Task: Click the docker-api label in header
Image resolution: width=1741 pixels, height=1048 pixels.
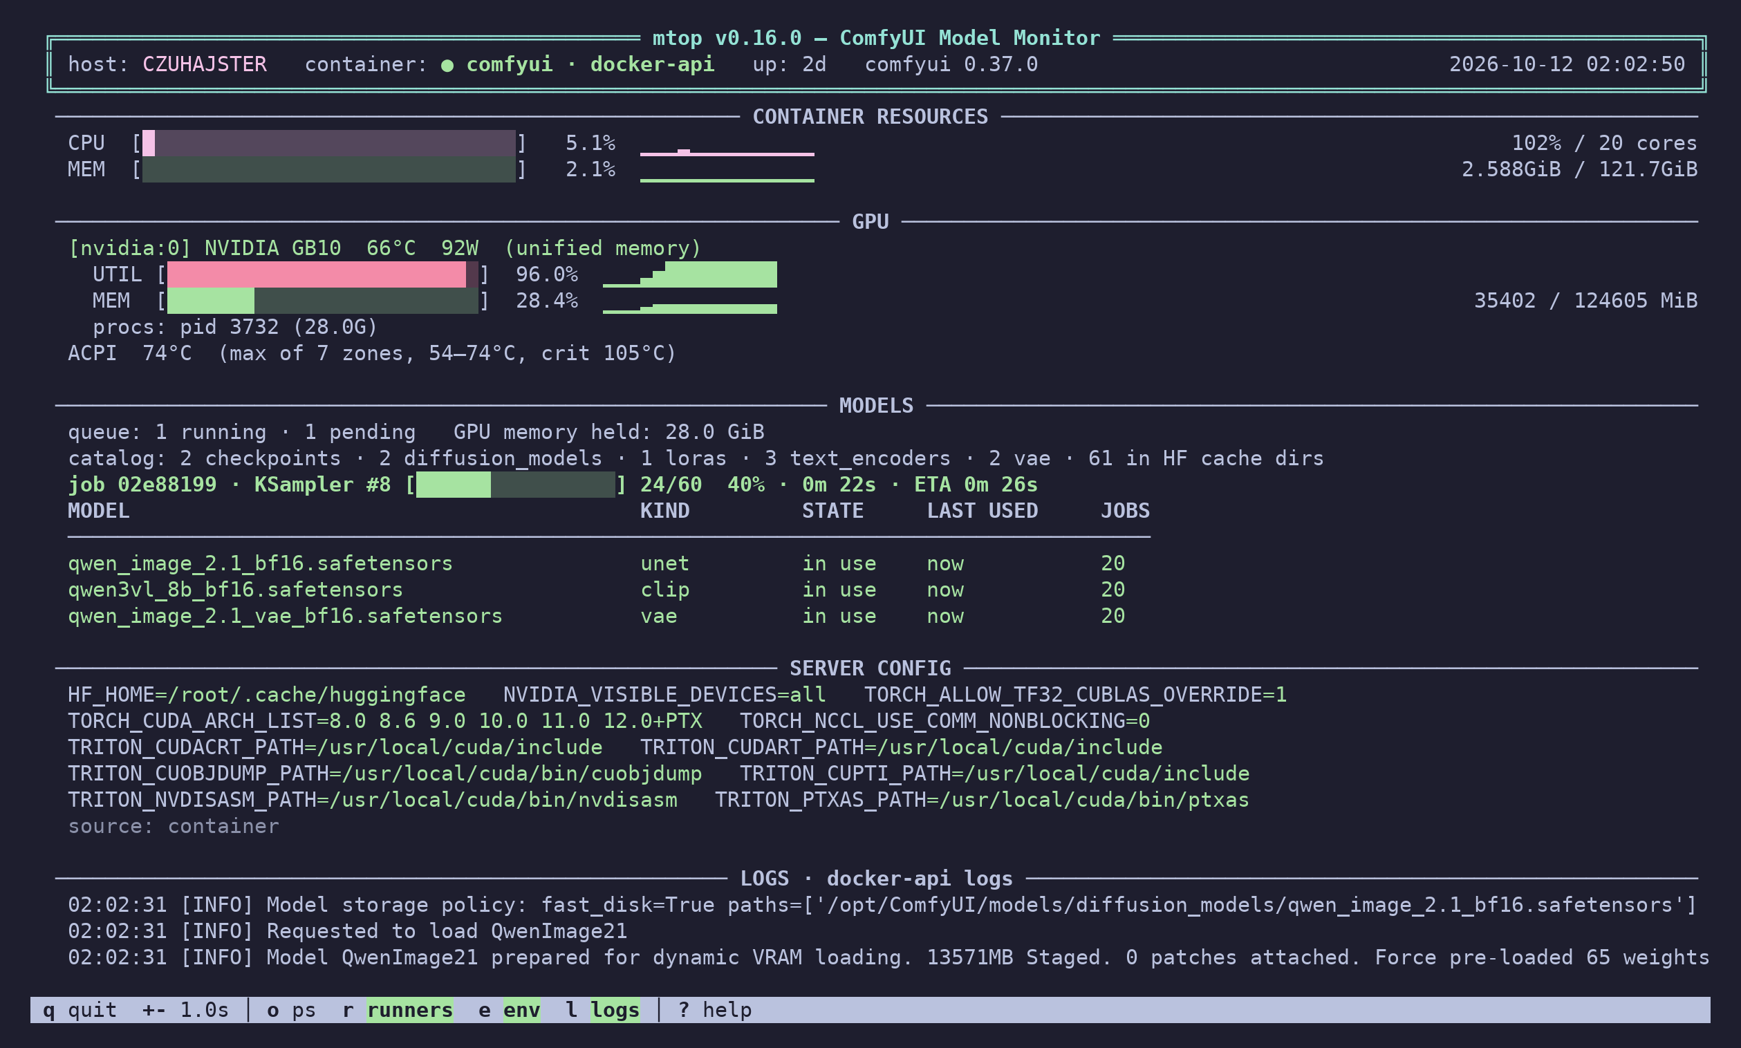Action: click(652, 64)
